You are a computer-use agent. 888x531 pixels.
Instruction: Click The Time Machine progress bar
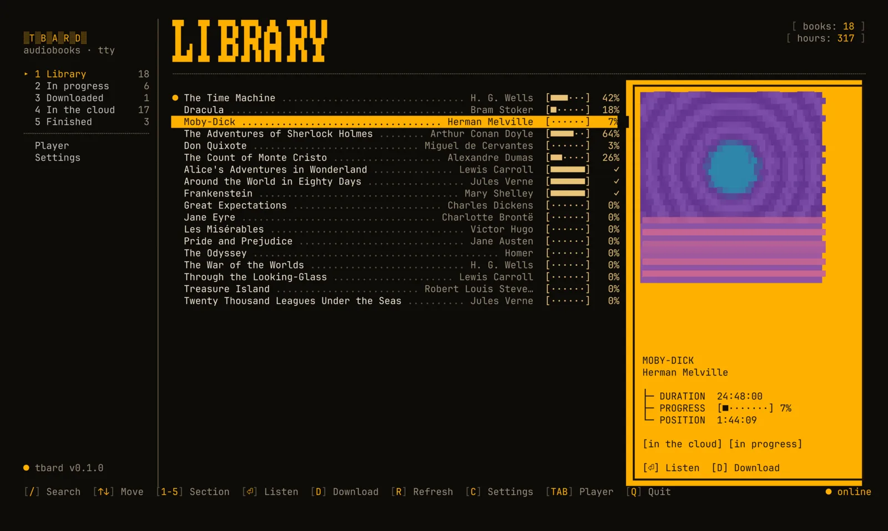(x=568, y=98)
